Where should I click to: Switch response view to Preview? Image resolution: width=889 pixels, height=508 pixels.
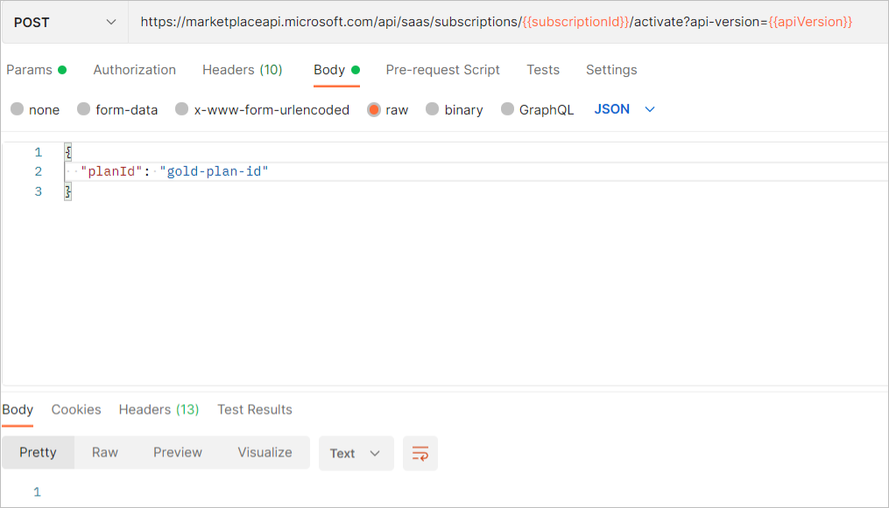tap(178, 453)
